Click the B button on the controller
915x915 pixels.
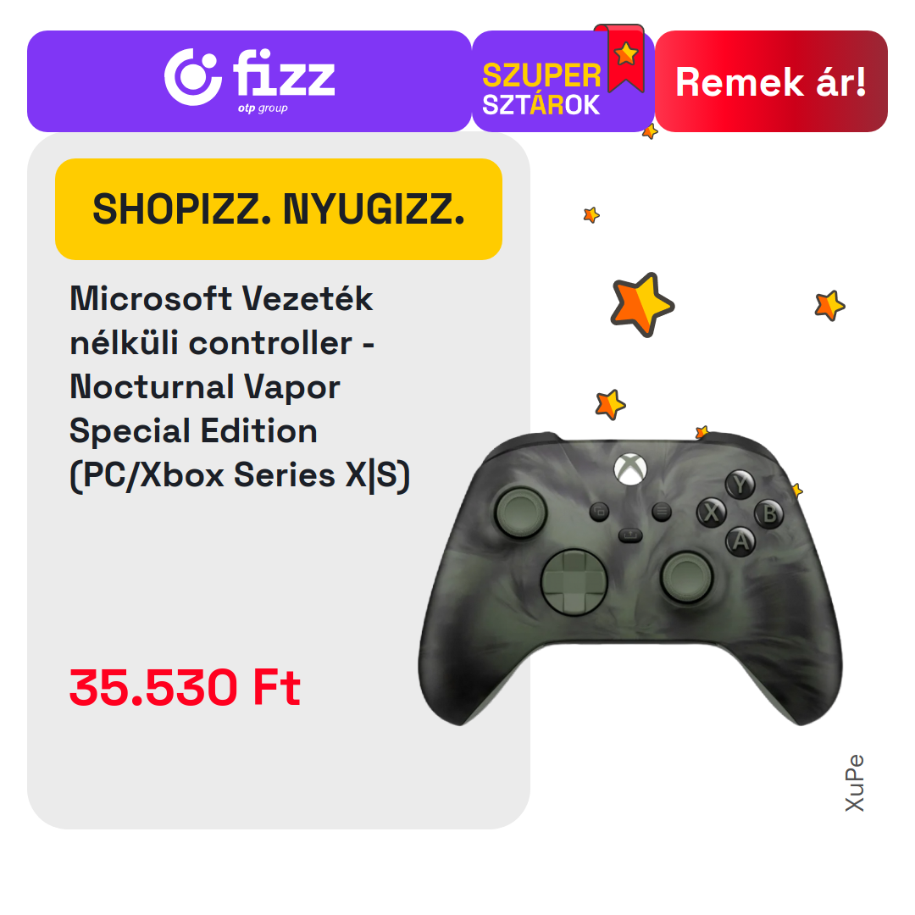(769, 514)
